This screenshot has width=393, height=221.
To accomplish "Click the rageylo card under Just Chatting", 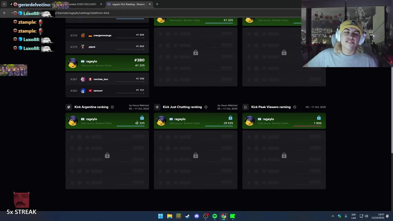I will 196,121.
